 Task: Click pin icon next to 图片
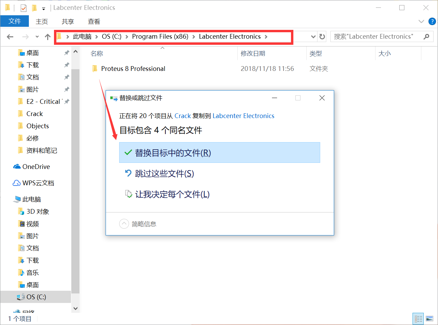67,89
